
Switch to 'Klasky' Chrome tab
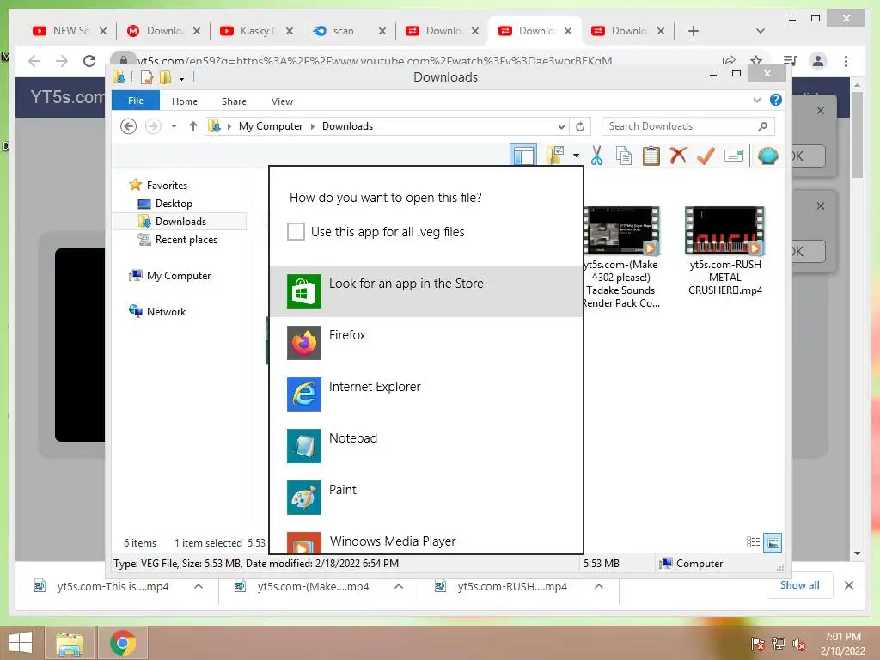point(256,31)
